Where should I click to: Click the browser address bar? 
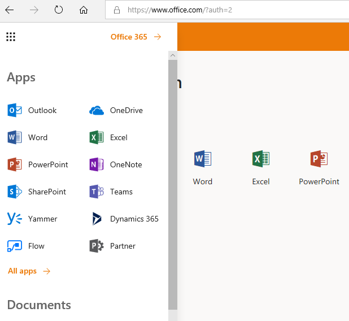tap(226, 10)
